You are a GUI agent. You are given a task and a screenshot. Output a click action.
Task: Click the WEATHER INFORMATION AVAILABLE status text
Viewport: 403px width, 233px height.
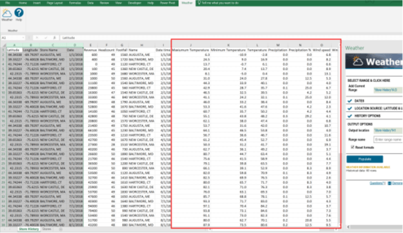click(368, 167)
